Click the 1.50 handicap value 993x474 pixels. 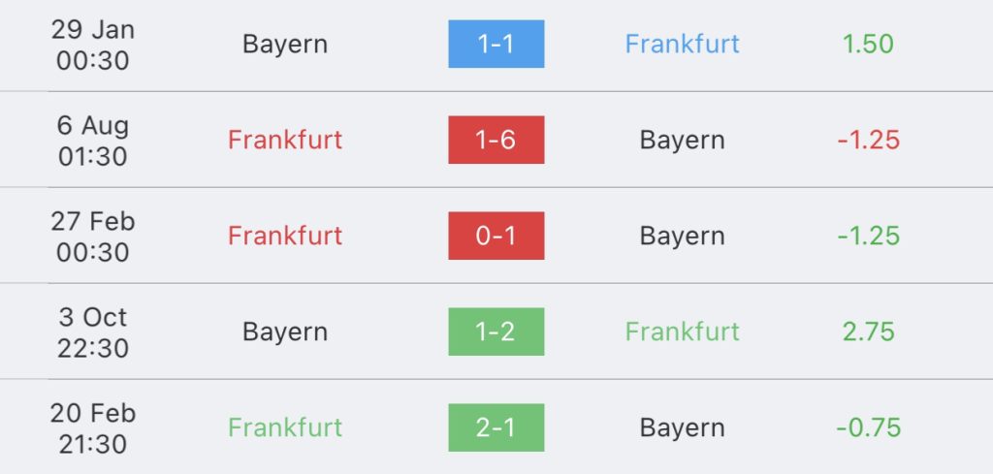click(x=868, y=44)
